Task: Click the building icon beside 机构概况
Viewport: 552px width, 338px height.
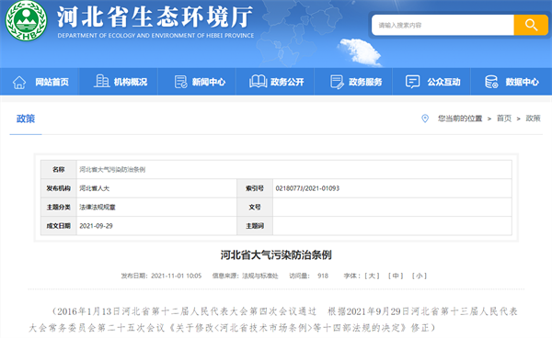Action: [102, 81]
